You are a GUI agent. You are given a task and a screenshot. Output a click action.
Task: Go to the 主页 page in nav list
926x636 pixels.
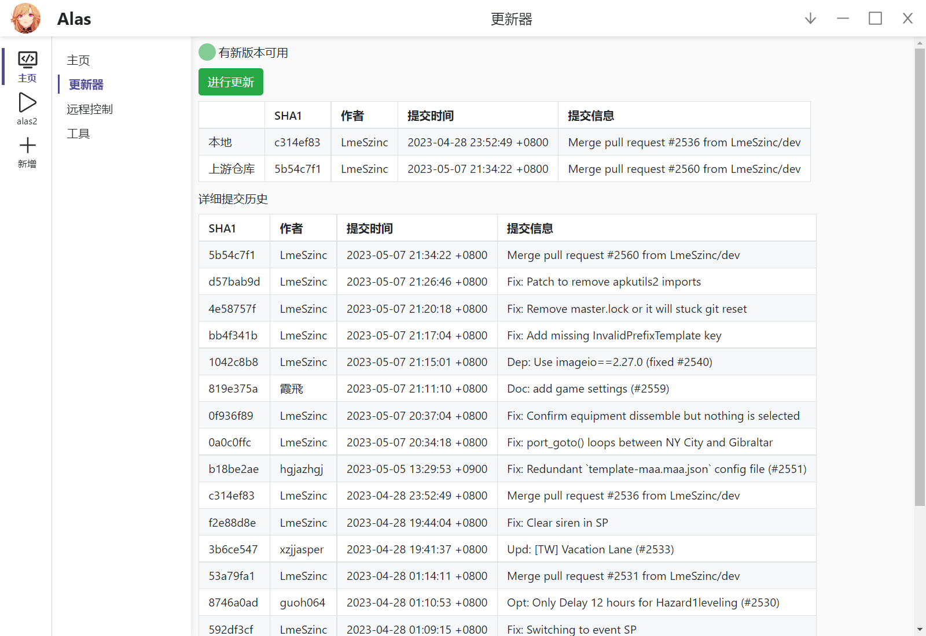click(x=79, y=60)
